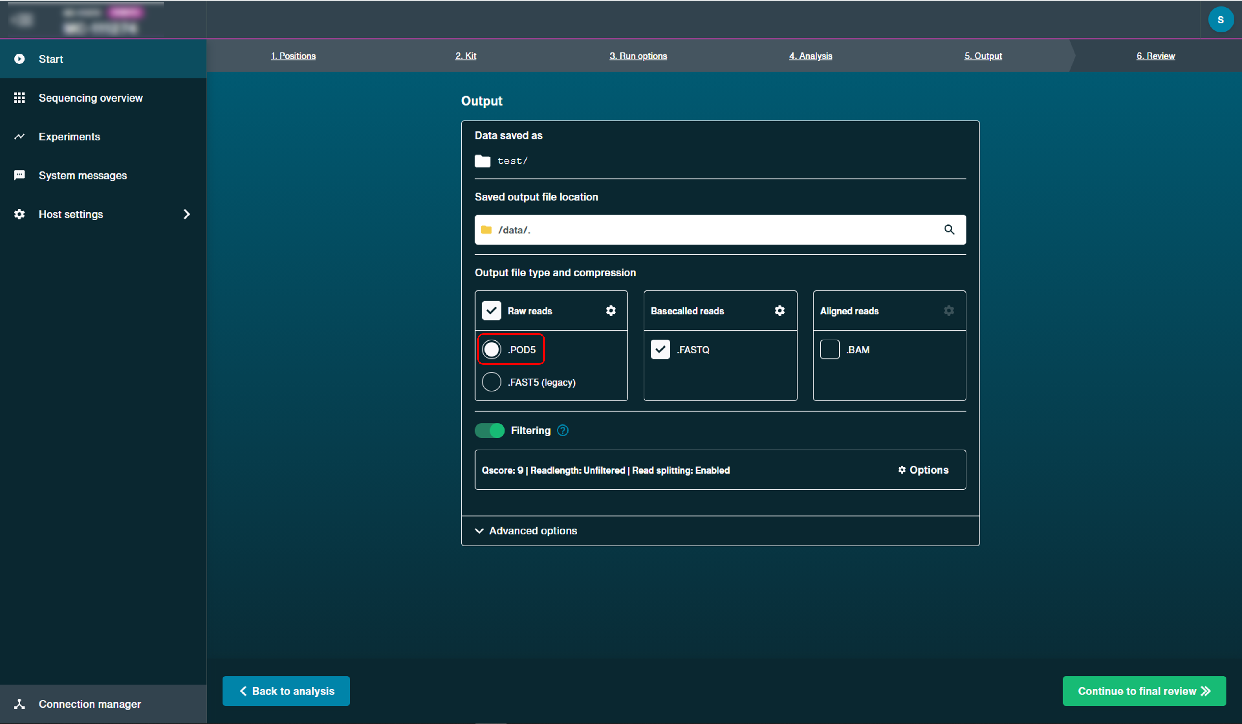
Task: Open Basecalled reads settings gear
Action: (x=779, y=310)
